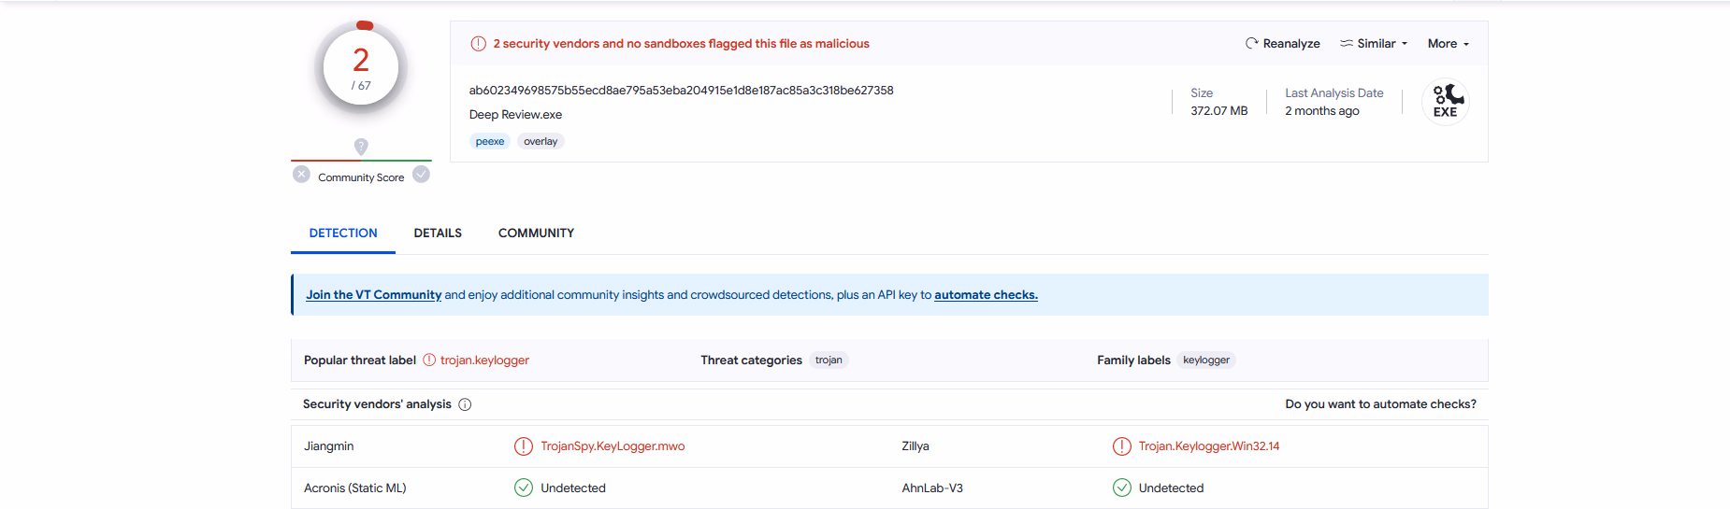The image size is (1730, 509).
Task: Click the Undetected label in the AhnLab-V3 row
Action: click(x=1171, y=488)
